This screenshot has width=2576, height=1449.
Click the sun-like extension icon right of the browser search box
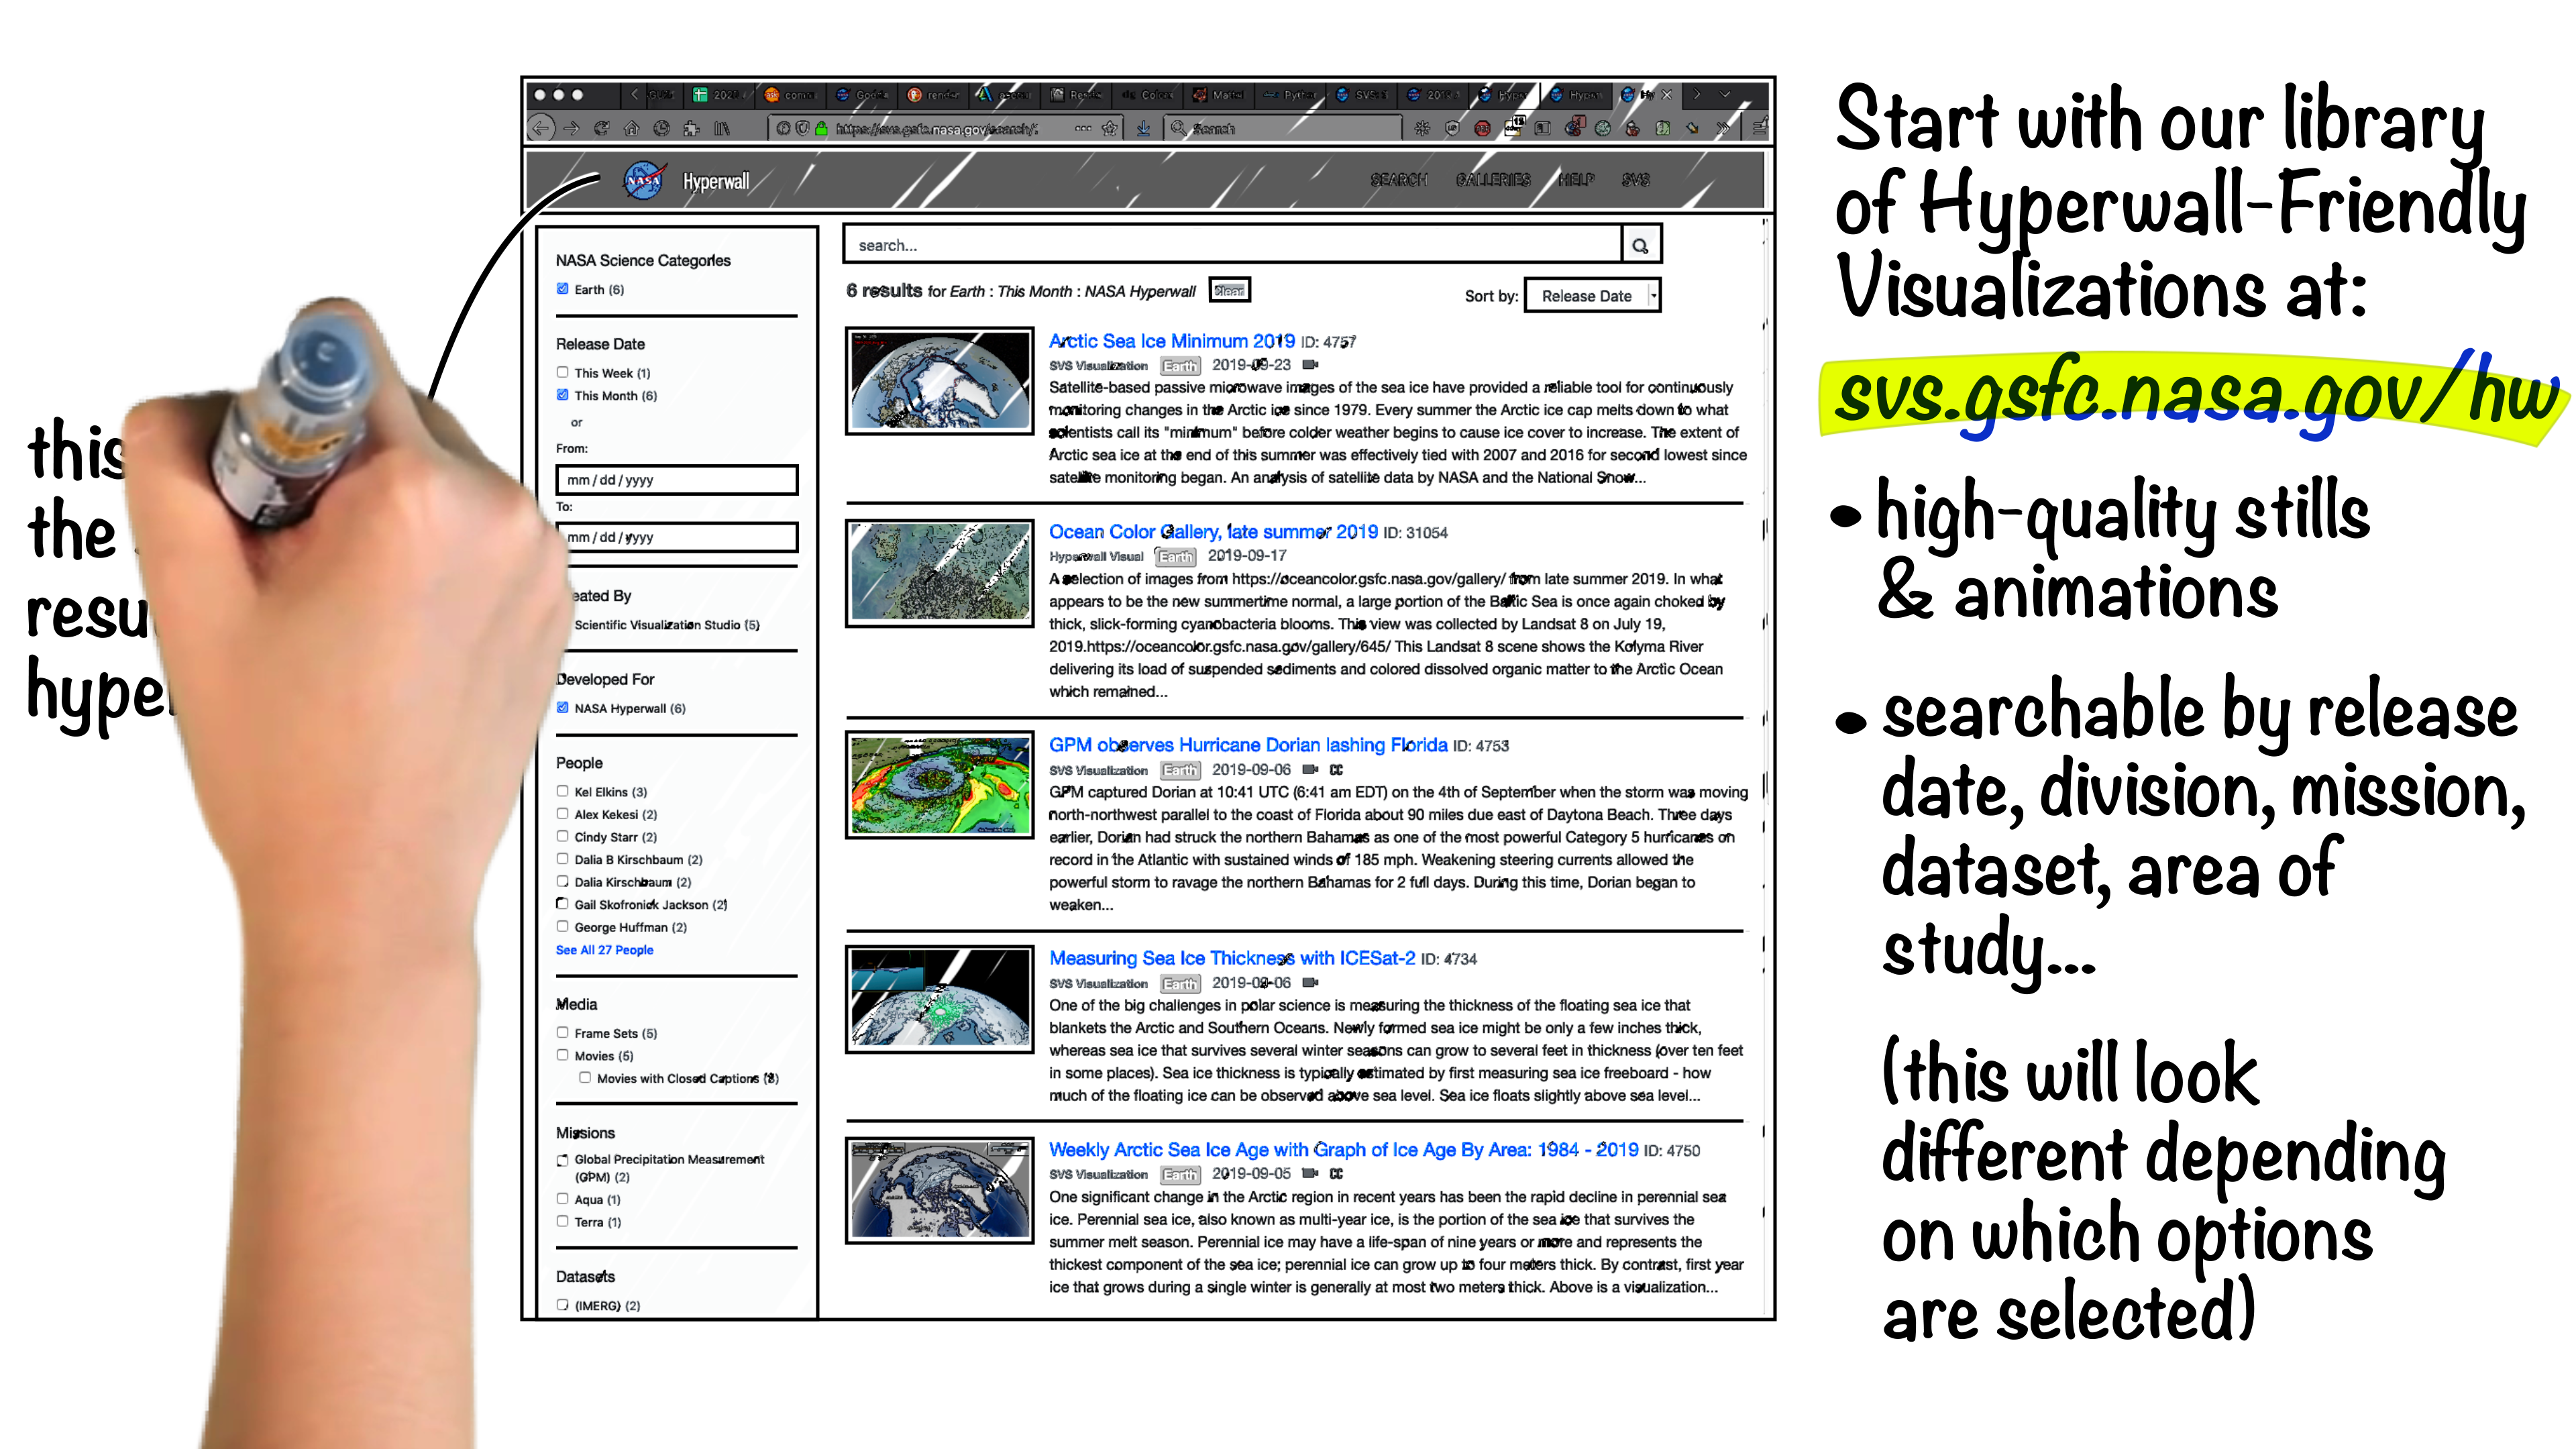coord(1422,128)
